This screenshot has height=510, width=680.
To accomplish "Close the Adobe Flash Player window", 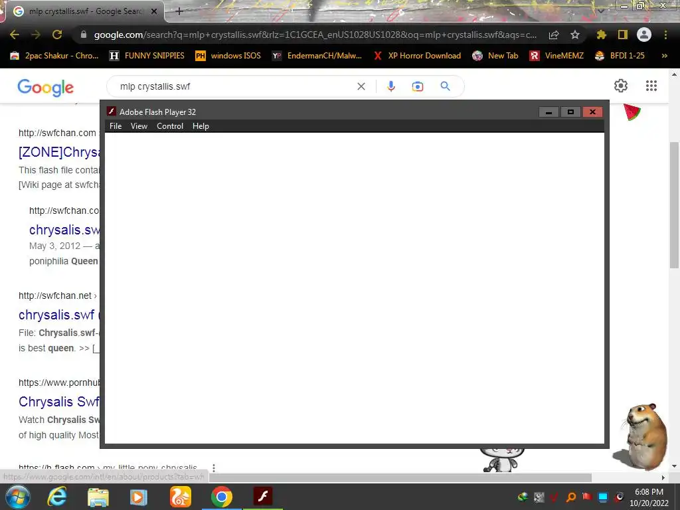I will click(x=592, y=112).
